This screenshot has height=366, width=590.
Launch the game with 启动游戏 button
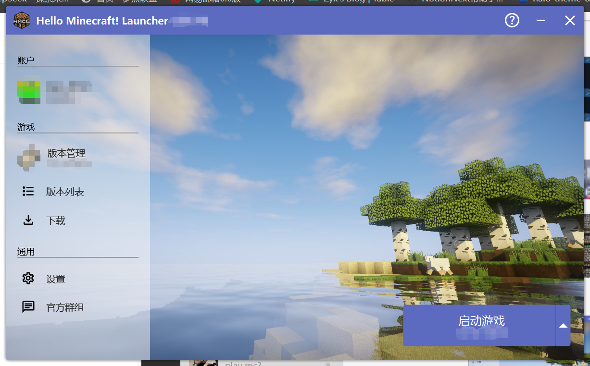pos(479,325)
